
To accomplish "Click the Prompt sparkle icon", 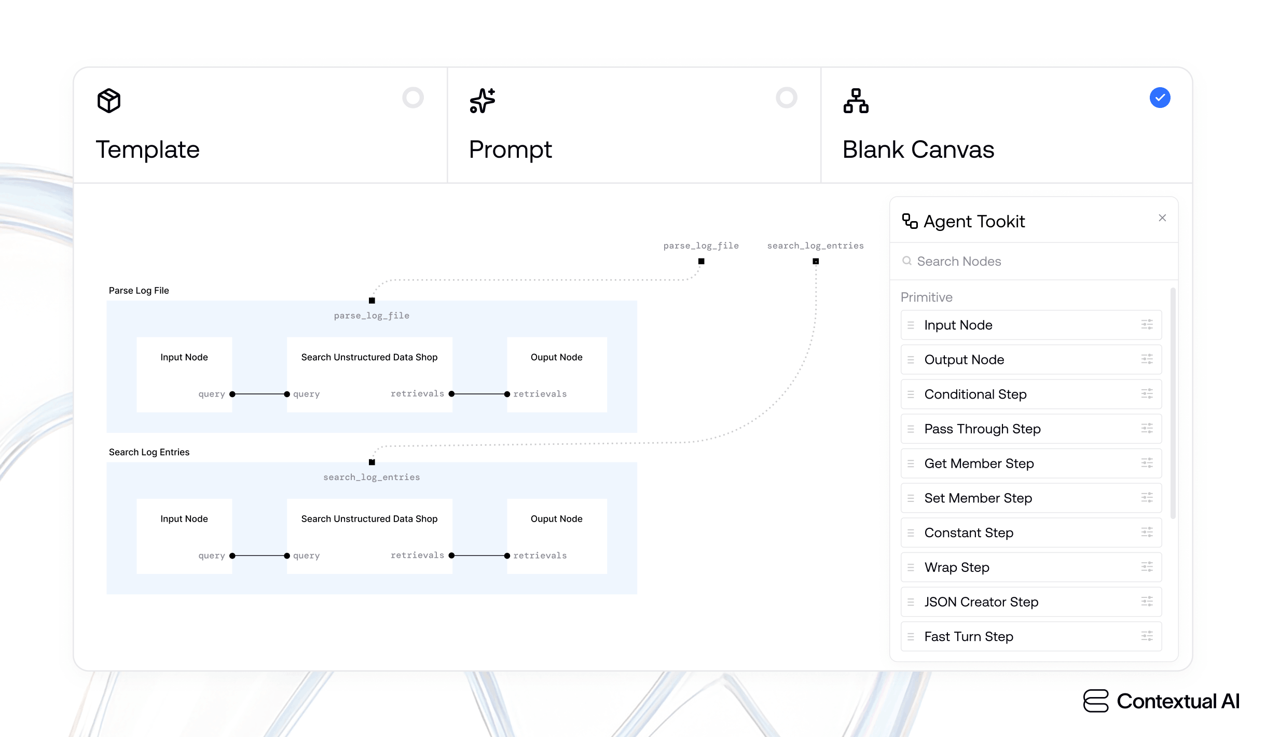I will tap(481, 102).
